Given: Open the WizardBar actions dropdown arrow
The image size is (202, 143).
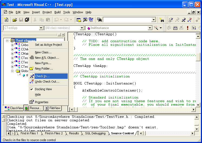Looking at the screenshot, I should click(x=161, y=28).
